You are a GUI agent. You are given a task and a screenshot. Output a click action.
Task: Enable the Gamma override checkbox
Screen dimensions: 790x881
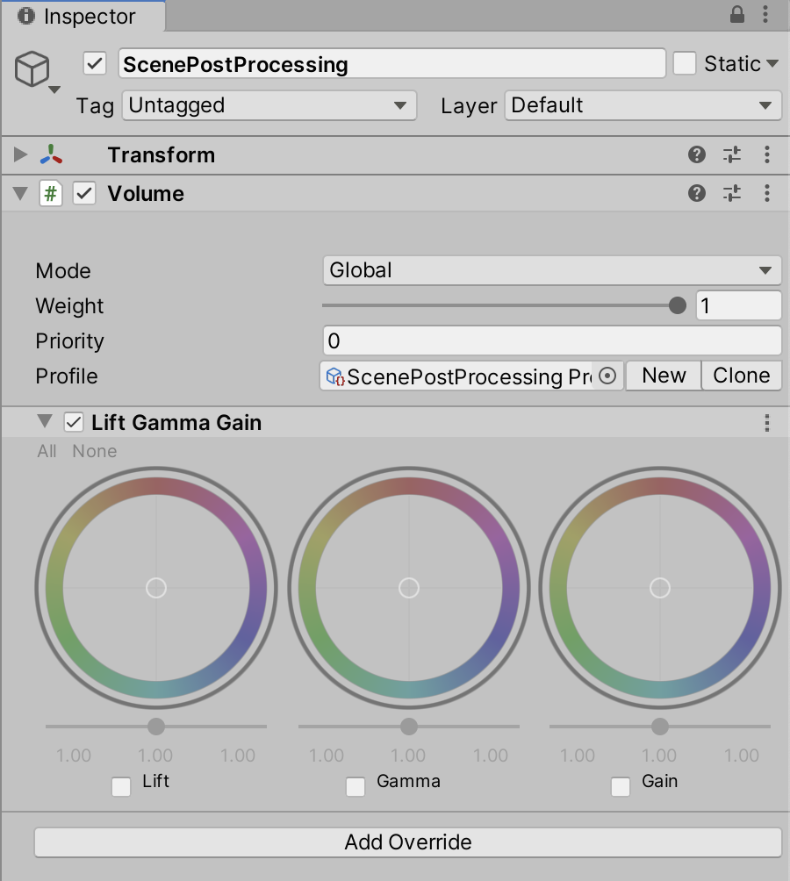355,787
